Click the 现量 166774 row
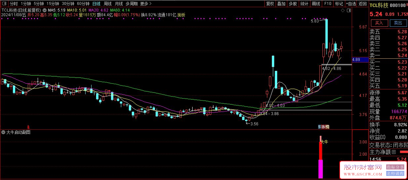 click(388, 112)
